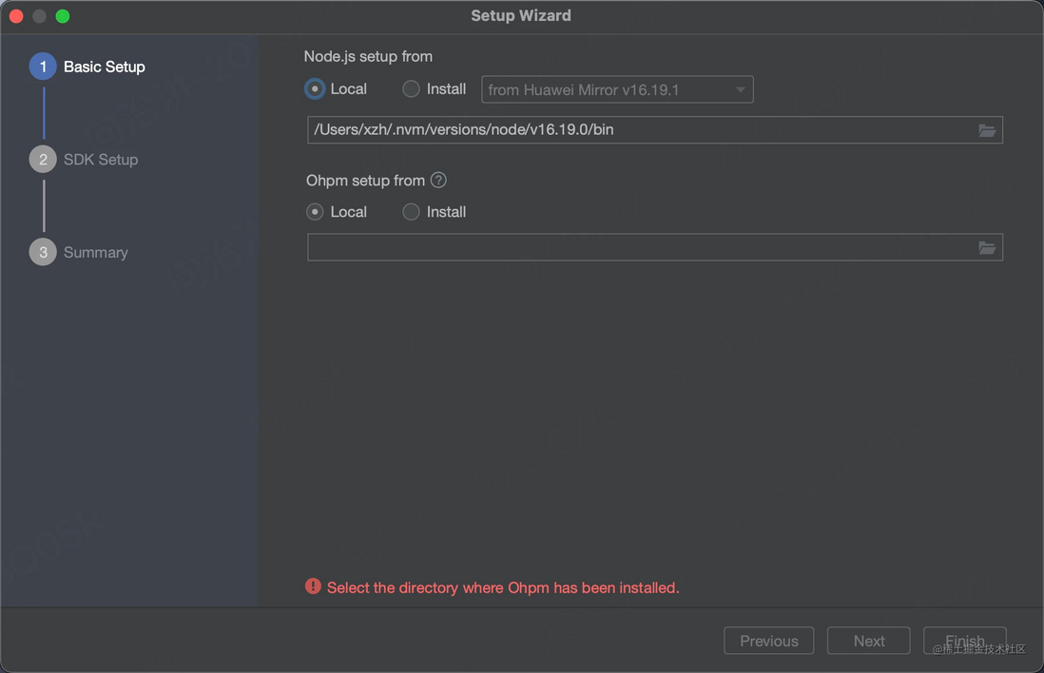Click the Setup Wizard window title
Screen dimensions: 1044x673
click(x=521, y=15)
